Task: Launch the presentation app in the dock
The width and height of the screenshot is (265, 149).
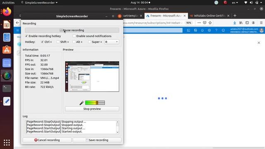Action: [7, 24]
